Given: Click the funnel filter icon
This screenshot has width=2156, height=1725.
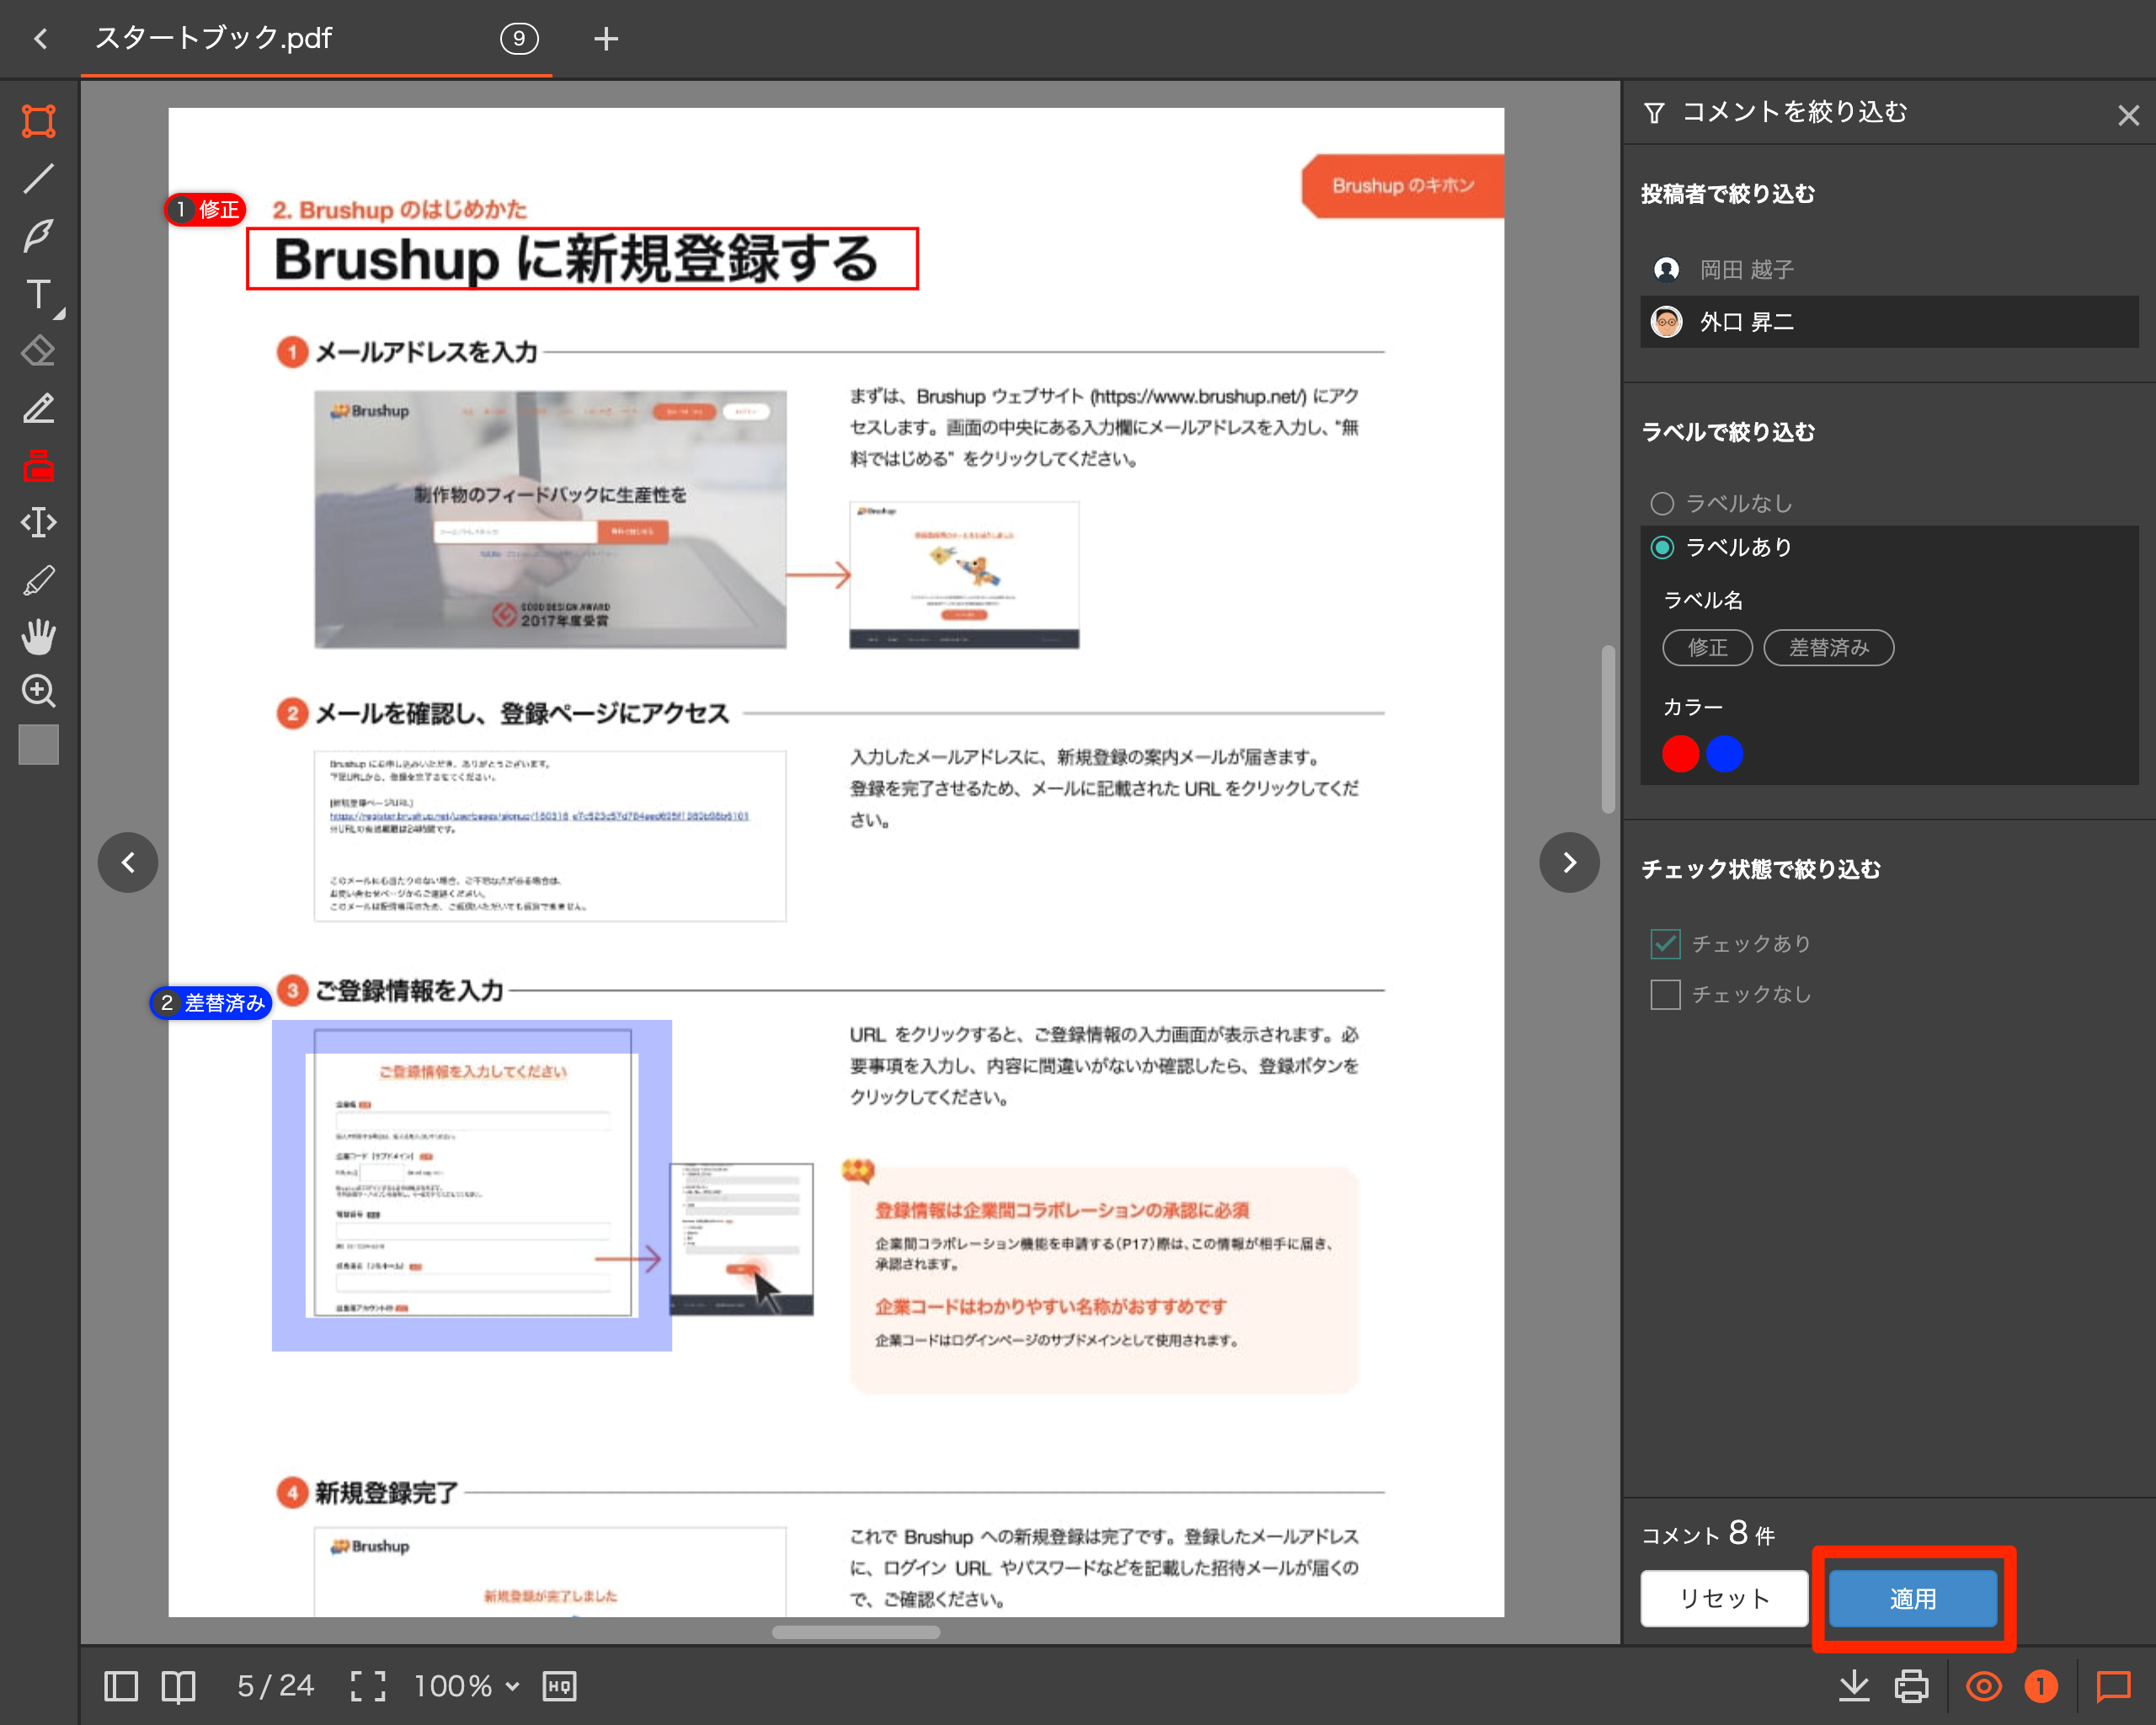Looking at the screenshot, I should tap(1654, 113).
